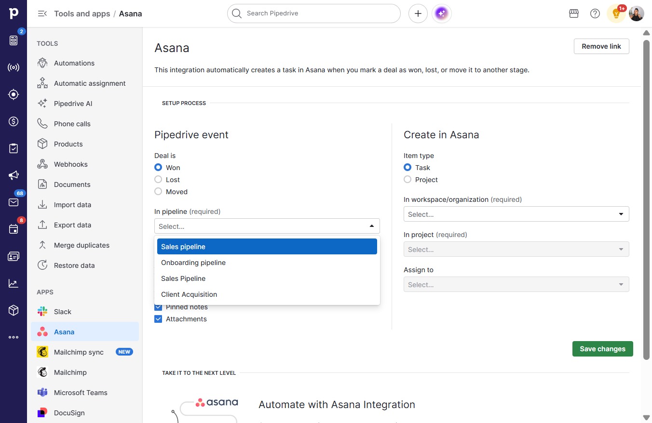Select the Lost deal radio button
Viewport: 652px width, 423px height.
click(x=158, y=180)
